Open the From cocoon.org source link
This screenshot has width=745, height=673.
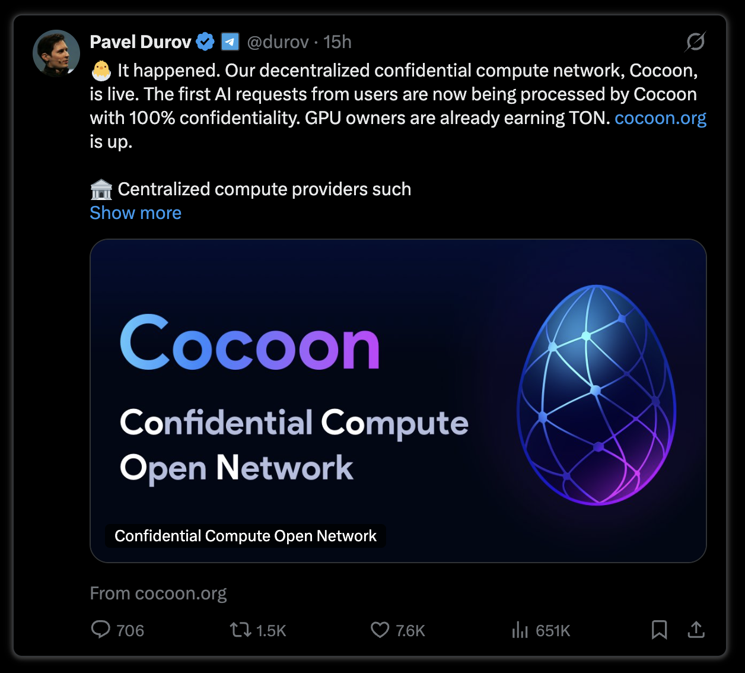pos(158,593)
